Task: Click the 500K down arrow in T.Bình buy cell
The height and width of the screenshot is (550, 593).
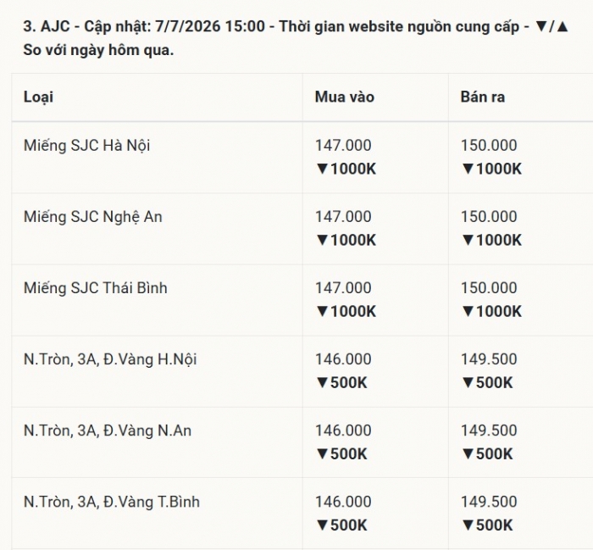Action: coord(322,525)
